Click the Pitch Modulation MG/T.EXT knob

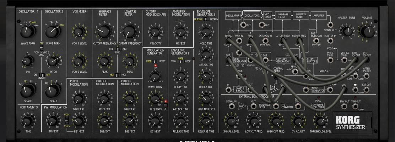click(79, 98)
